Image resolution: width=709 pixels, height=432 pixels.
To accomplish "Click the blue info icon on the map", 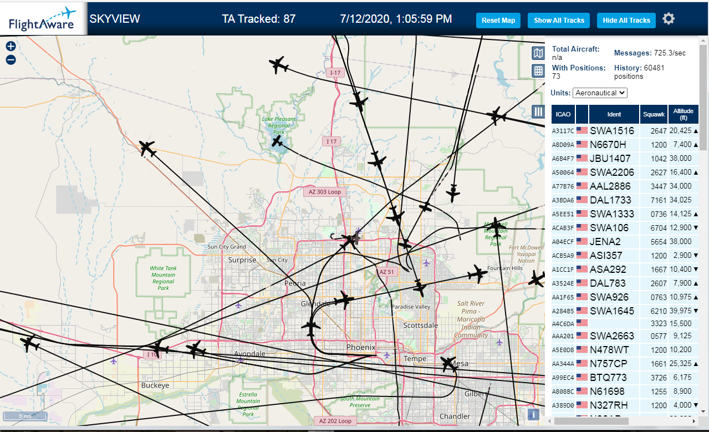I will tap(534, 414).
